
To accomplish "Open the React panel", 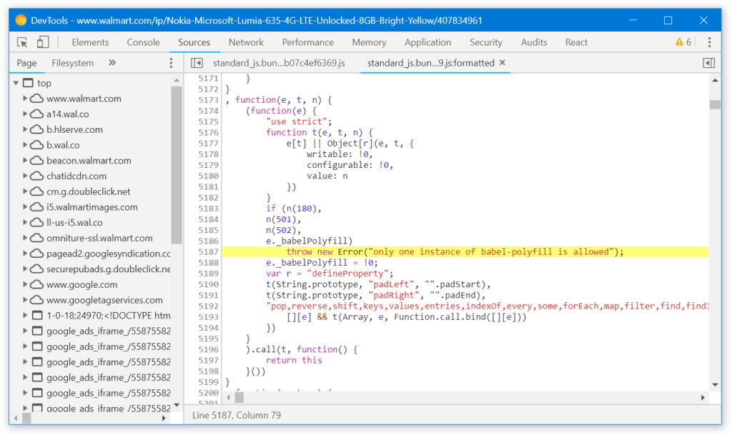I will (x=576, y=42).
